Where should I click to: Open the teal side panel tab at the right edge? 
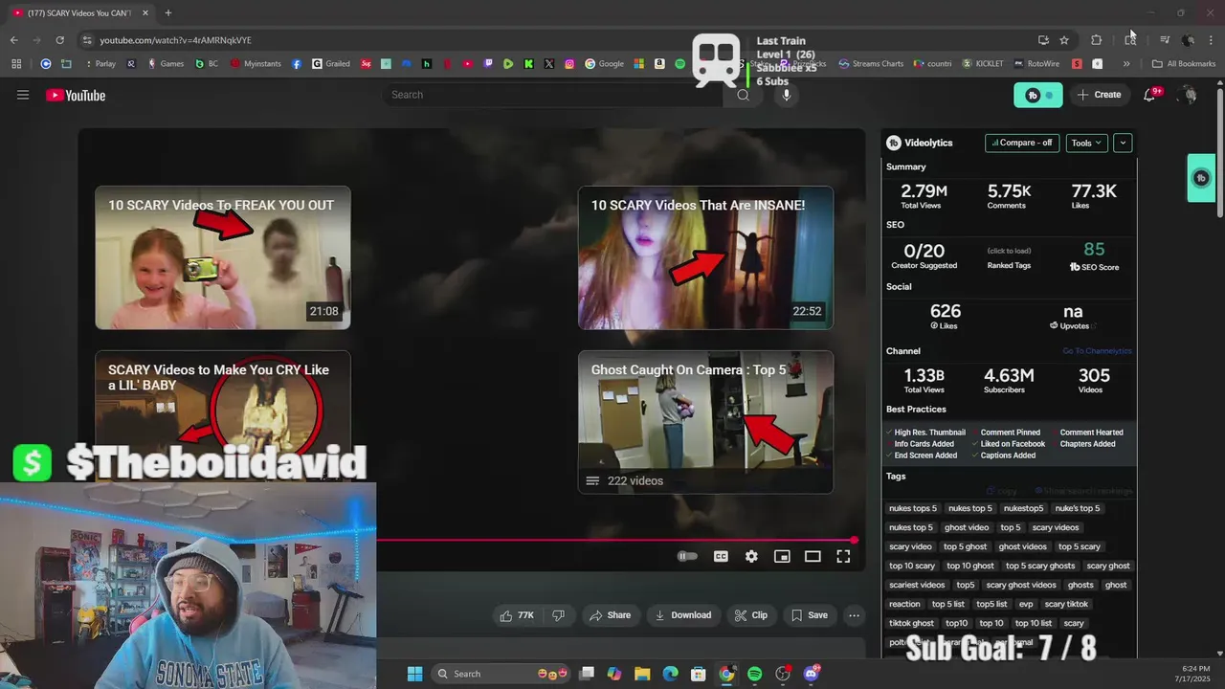[x=1201, y=178]
